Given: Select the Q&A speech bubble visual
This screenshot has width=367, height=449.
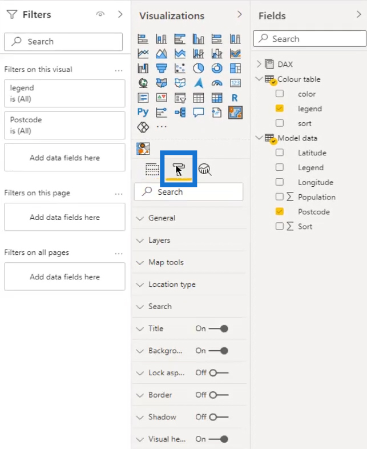Looking at the screenshot, I should 198,112.
